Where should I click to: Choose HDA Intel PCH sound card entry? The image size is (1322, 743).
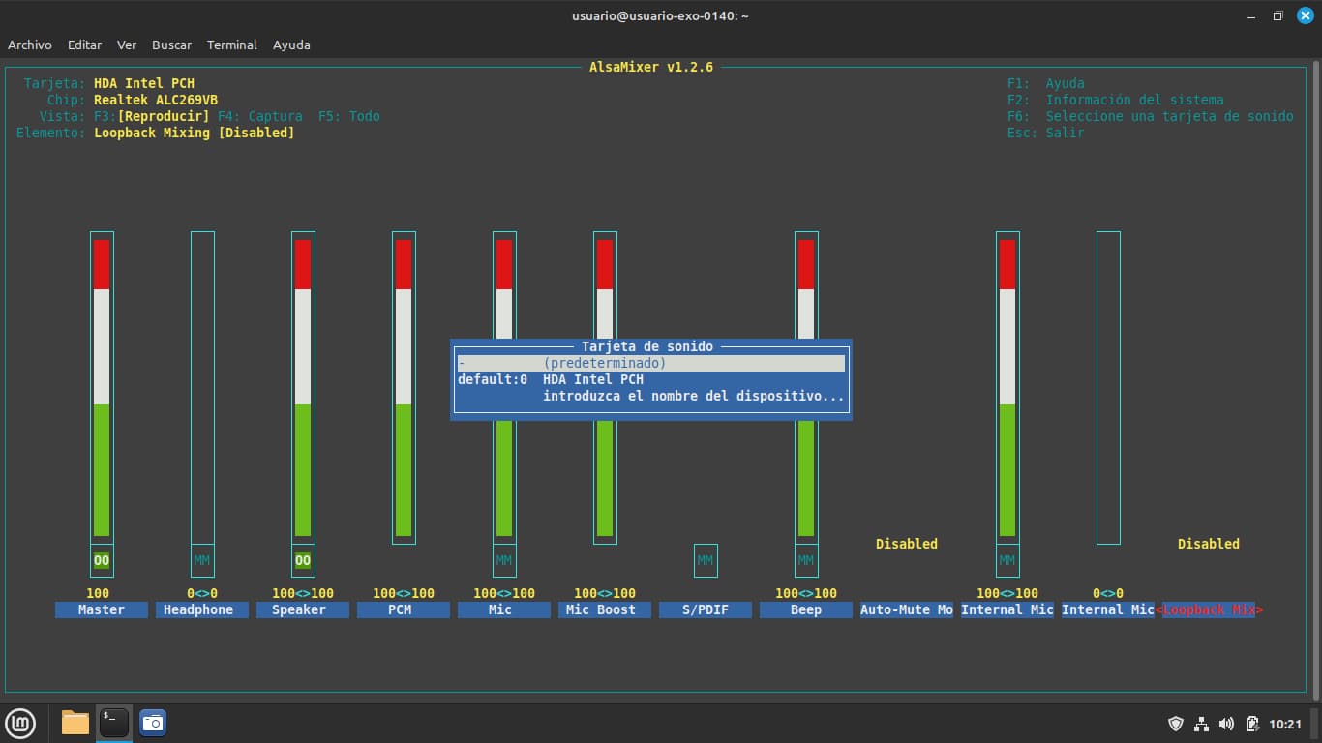coord(651,379)
